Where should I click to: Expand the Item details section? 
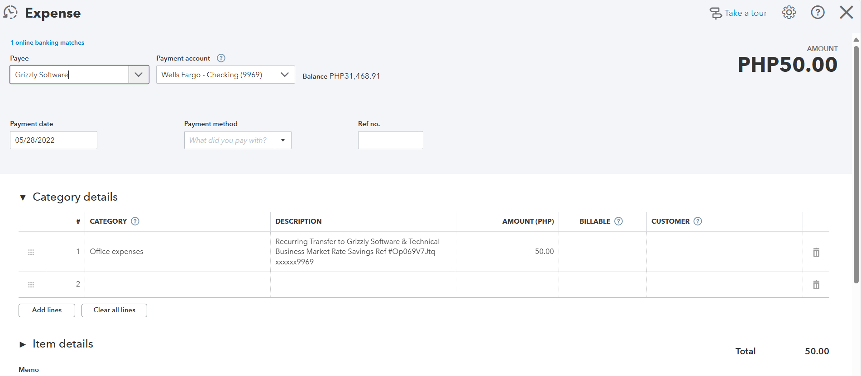click(x=23, y=344)
